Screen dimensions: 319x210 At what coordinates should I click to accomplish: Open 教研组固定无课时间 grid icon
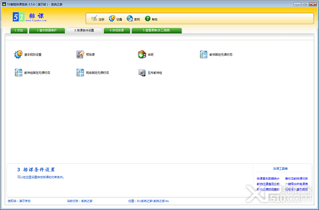coord(18,73)
